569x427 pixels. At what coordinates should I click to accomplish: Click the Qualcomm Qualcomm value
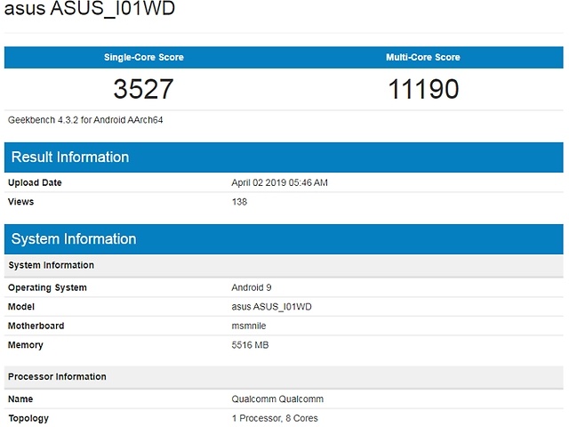(x=277, y=399)
